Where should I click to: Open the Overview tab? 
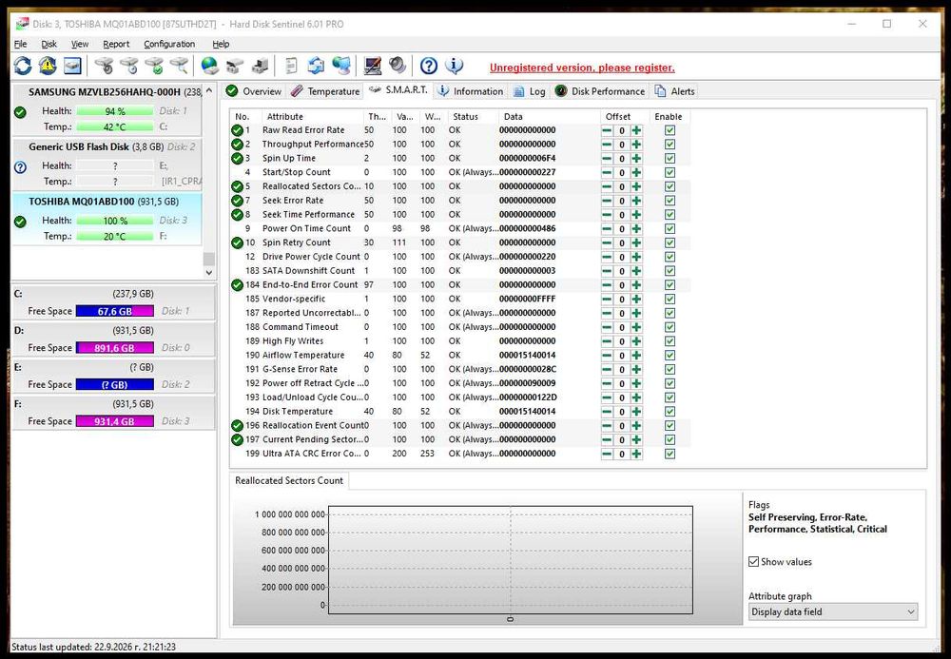click(254, 91)
